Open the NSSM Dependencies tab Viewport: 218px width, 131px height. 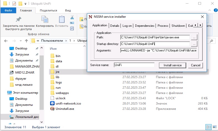coord(144,26)
